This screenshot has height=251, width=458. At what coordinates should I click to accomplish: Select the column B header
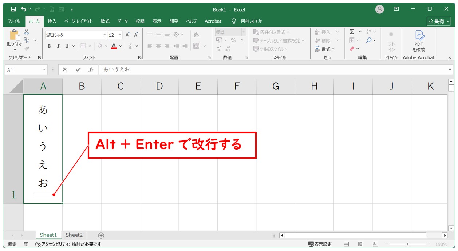[82, 86]
